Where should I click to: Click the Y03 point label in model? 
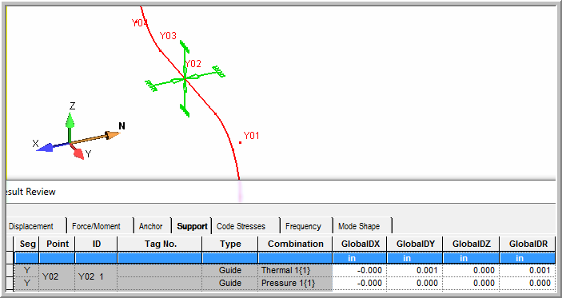point(168,36)
